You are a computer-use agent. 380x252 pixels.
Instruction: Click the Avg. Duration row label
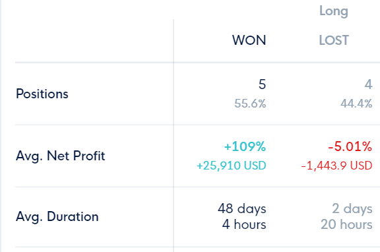(x=57, y=216)
